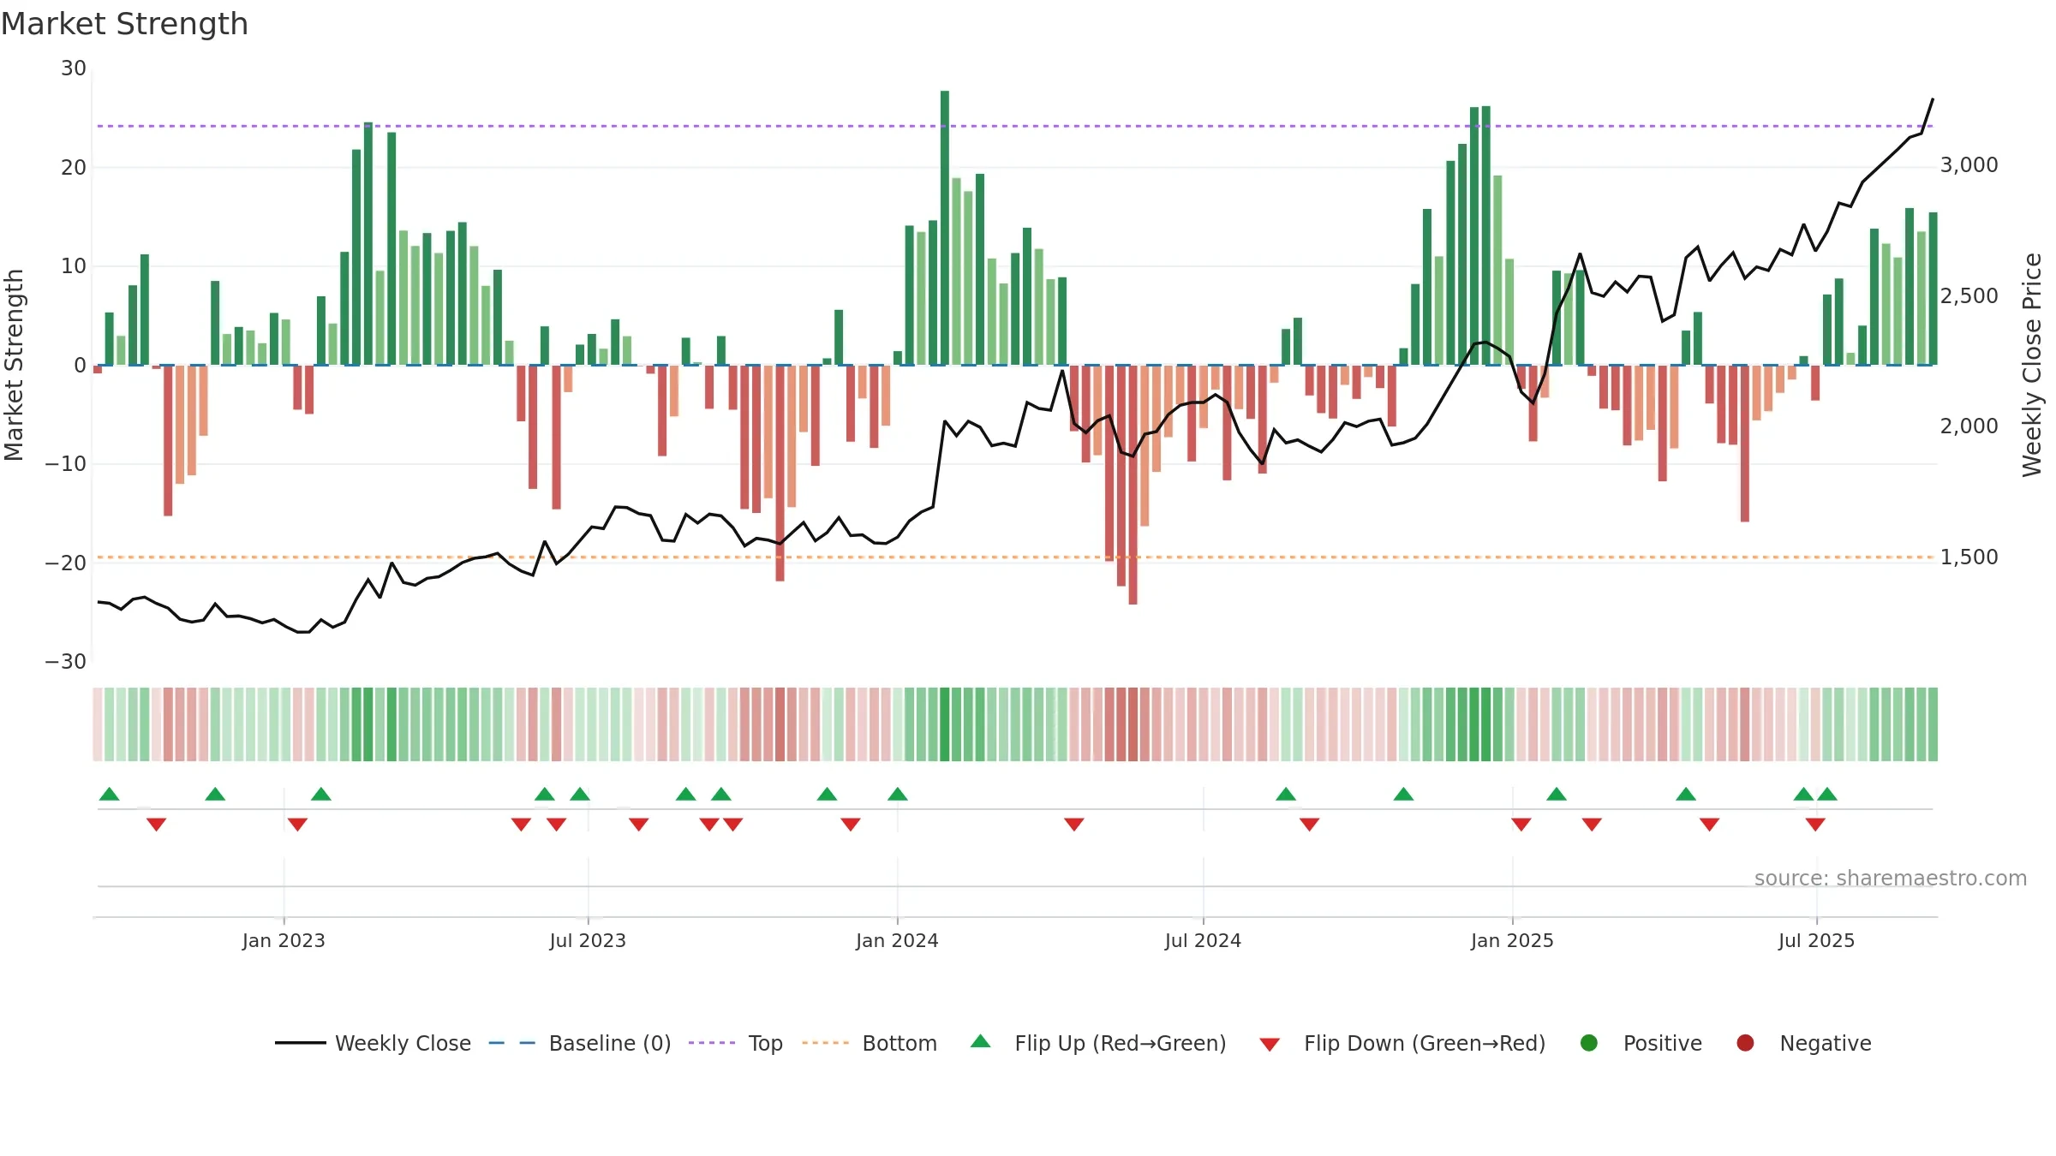Screen dimensions: 2056x1156
Task: Click the "2,500" right axis tick label
Action: point(1969,296)
